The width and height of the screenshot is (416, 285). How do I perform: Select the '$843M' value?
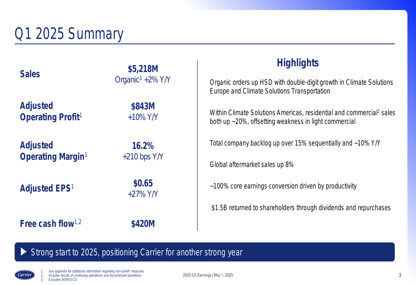coord(143,106)
